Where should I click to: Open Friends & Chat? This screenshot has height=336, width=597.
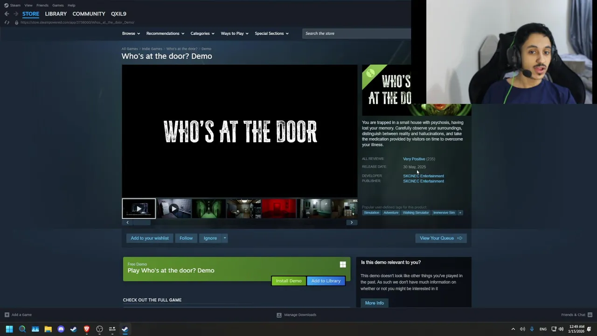tap(576, 315)
